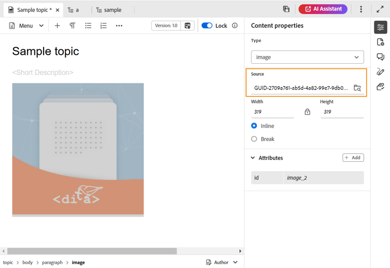Click the Menu dropdown chevron arrow
The height and width of the screenshot is (268, 390).
tap(41, 25)
